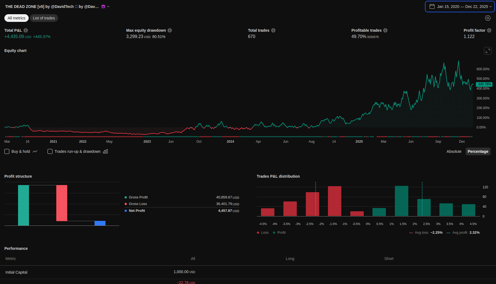Click the green Gross Profit bar
Image resolution: width=496 pixels, height=284 pixels.
24,205
